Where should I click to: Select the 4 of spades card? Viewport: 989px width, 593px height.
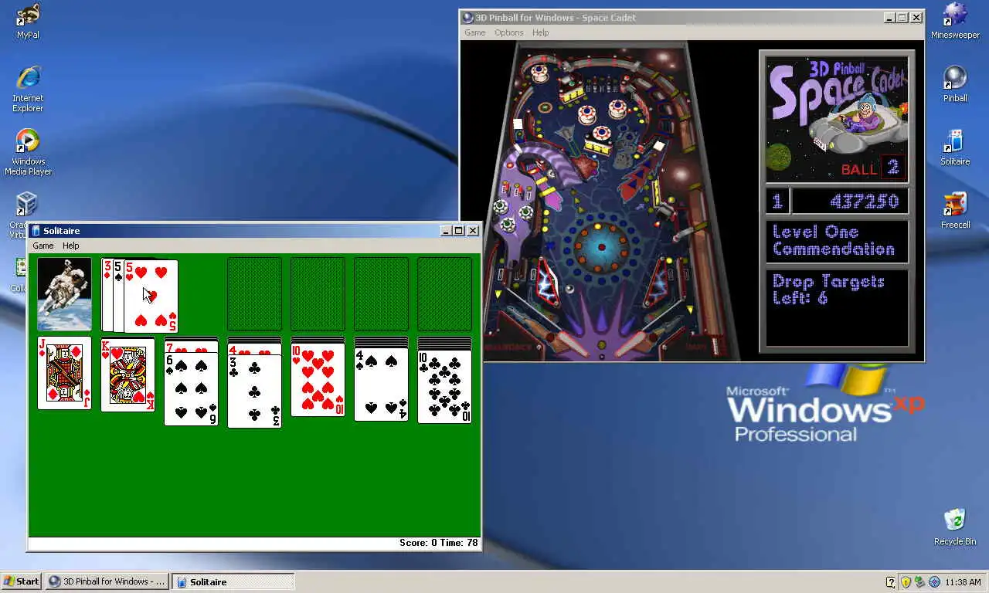[381, 385]
